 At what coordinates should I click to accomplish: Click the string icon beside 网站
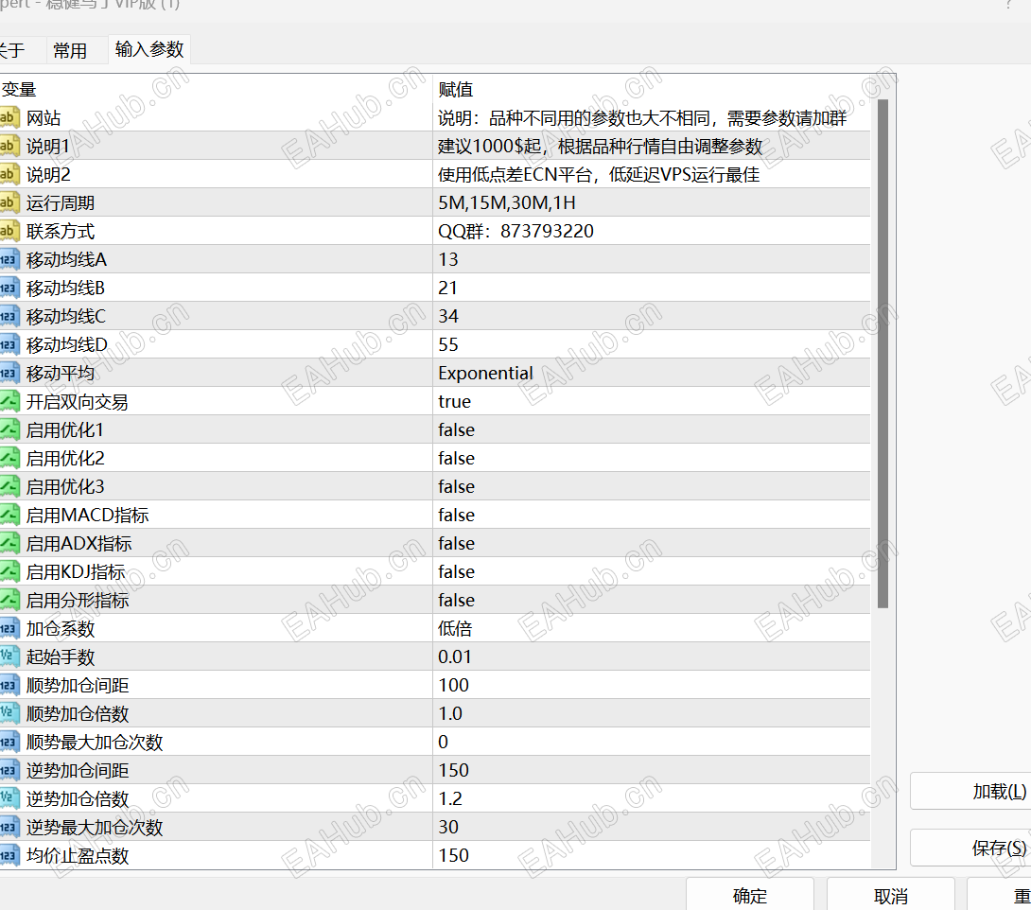pos(9,117)
